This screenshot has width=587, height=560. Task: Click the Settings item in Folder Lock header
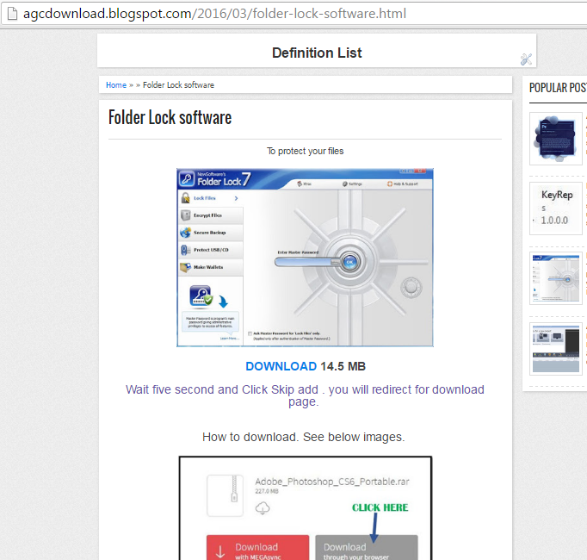[352, 184]
